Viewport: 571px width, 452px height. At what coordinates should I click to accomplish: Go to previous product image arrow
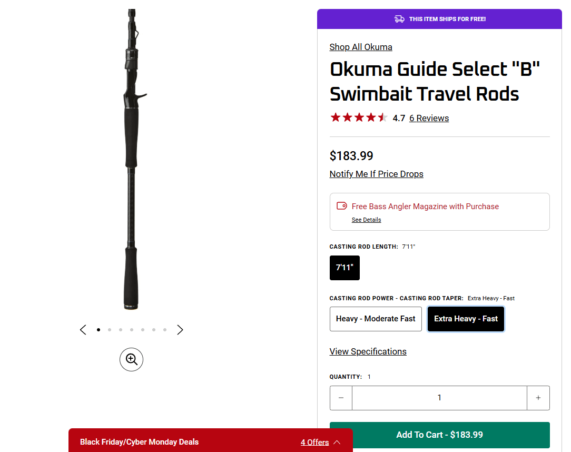[x=83, y=330]
